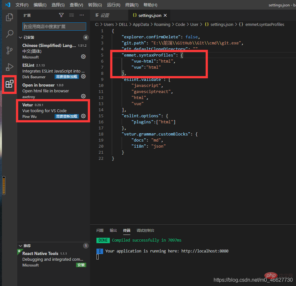Close the settings.json tab
The image size is (296, 286).
pyautogui.click(x=165, y=15)
